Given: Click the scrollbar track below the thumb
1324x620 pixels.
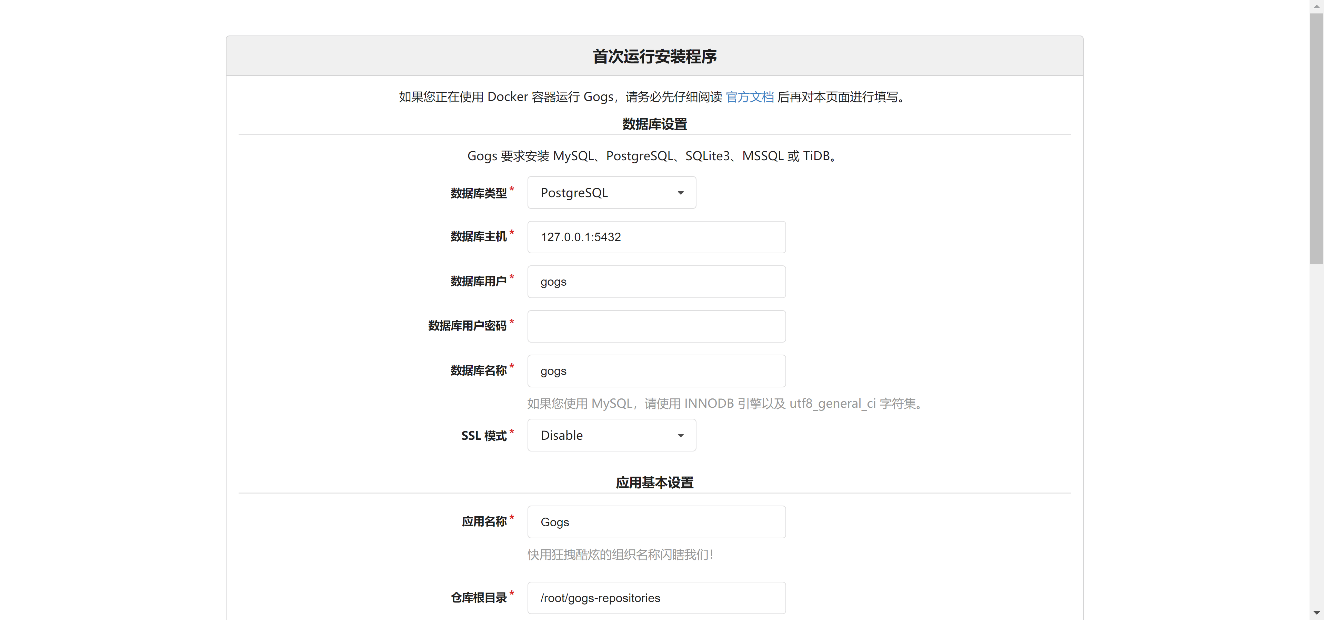Looking at the screenshot, I should 1316,437.
